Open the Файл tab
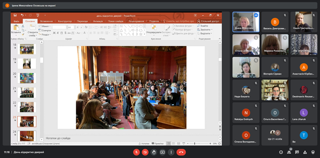This screenshot has width=320, height=158. point(17,21)
